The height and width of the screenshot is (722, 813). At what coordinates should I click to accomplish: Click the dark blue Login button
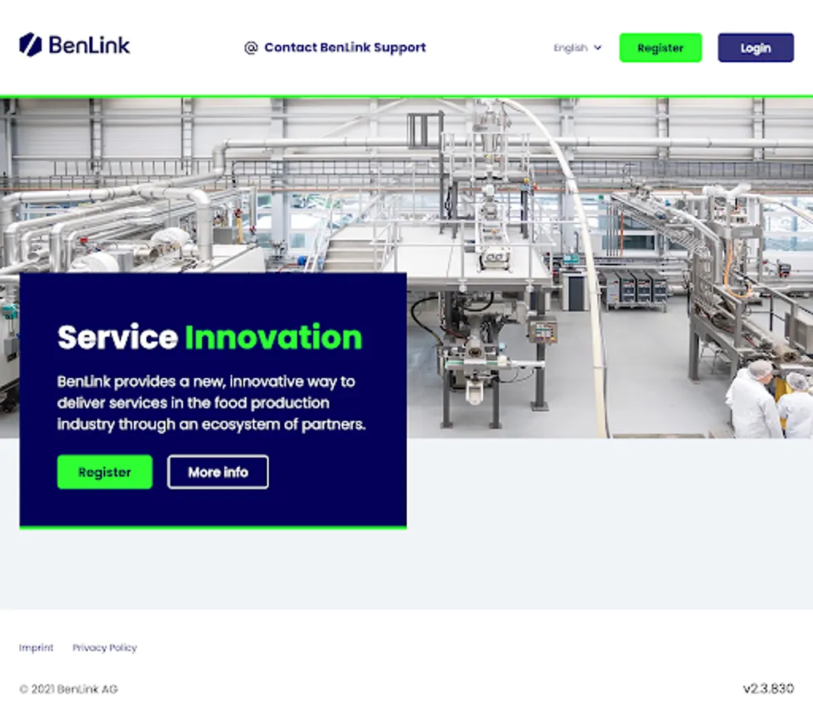755,47
